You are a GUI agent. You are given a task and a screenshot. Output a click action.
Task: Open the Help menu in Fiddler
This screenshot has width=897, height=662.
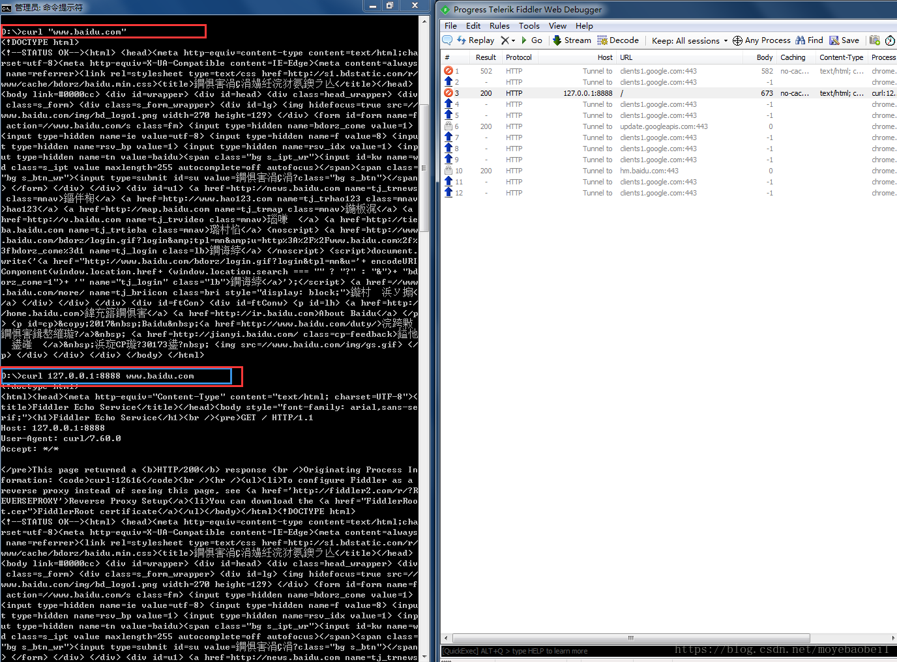point(584,26)
